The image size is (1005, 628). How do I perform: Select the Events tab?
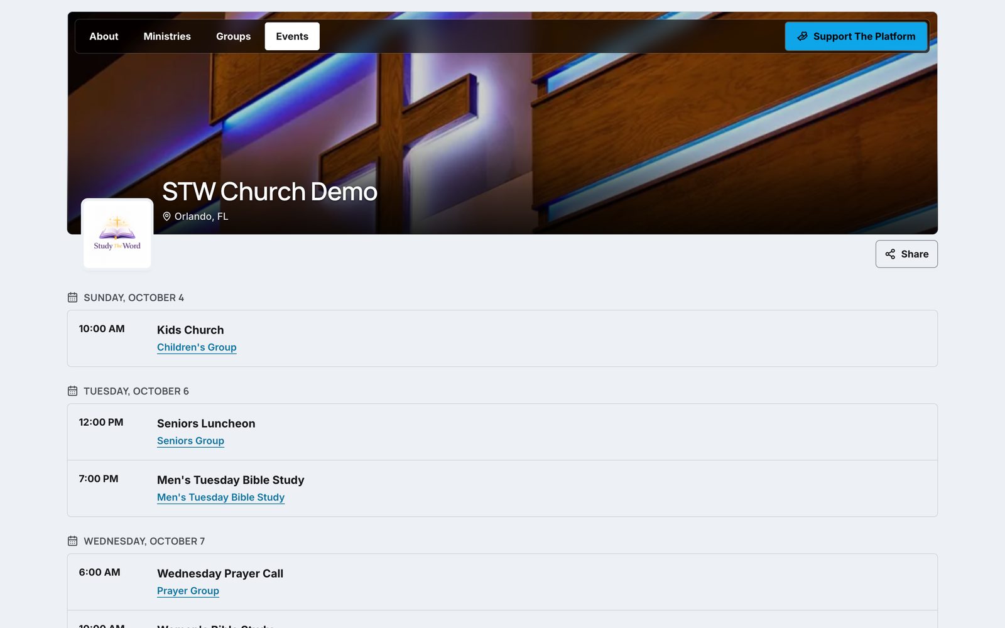(292, 36)
